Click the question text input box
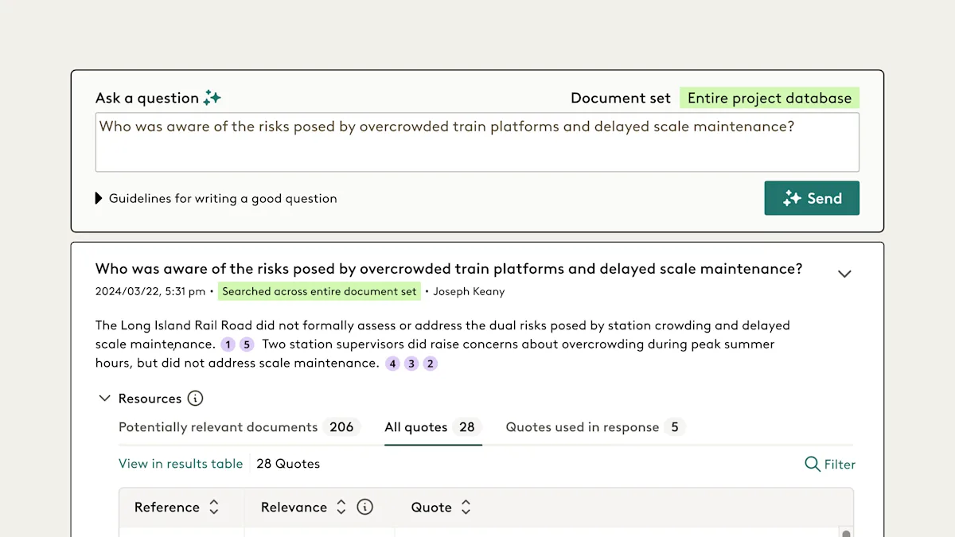955x537 pixels. (477, 142)
